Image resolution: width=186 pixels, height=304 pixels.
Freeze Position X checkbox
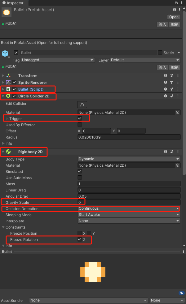pos(80,233)
